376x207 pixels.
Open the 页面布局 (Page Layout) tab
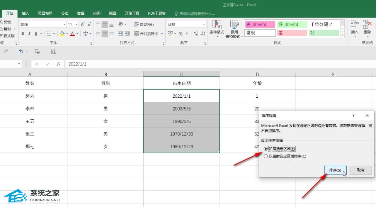coord(45,14)
